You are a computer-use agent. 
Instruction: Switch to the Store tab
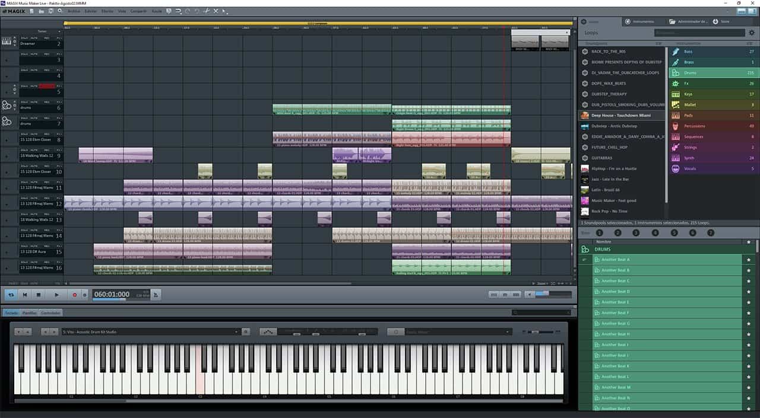[724, 21]
